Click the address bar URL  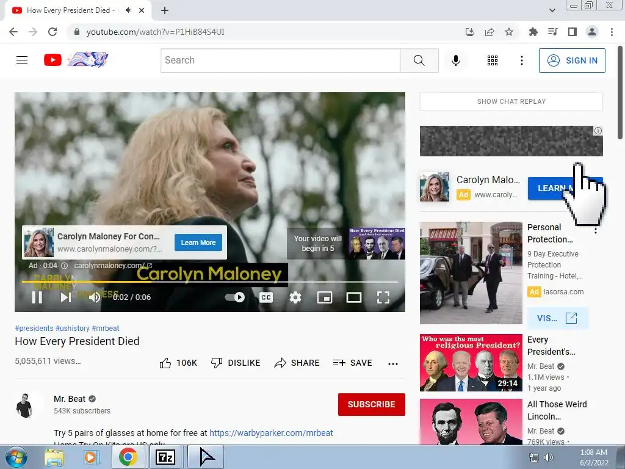click(x=156, y=32)
